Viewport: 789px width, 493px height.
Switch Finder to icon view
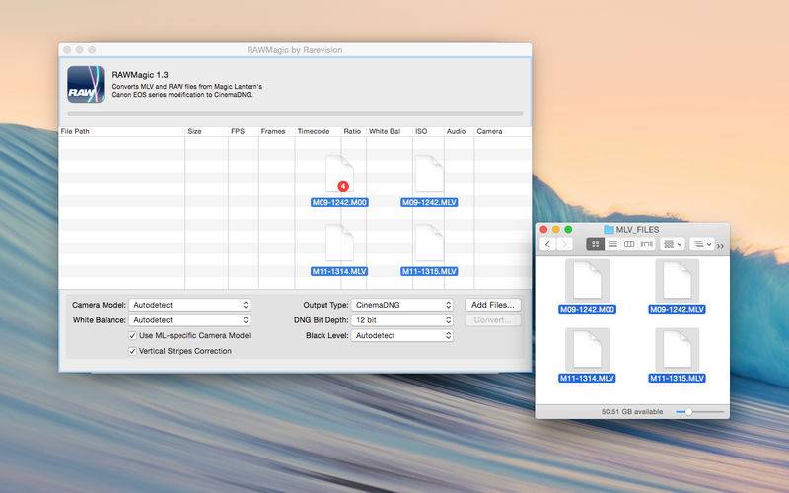pyautogui.click(x=596, y=244)
